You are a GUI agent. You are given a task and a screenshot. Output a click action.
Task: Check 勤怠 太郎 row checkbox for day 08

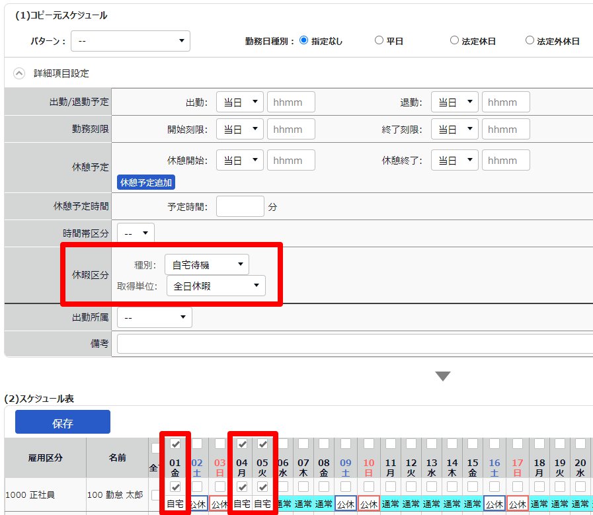pyautogui.click(x=324, y=487)
